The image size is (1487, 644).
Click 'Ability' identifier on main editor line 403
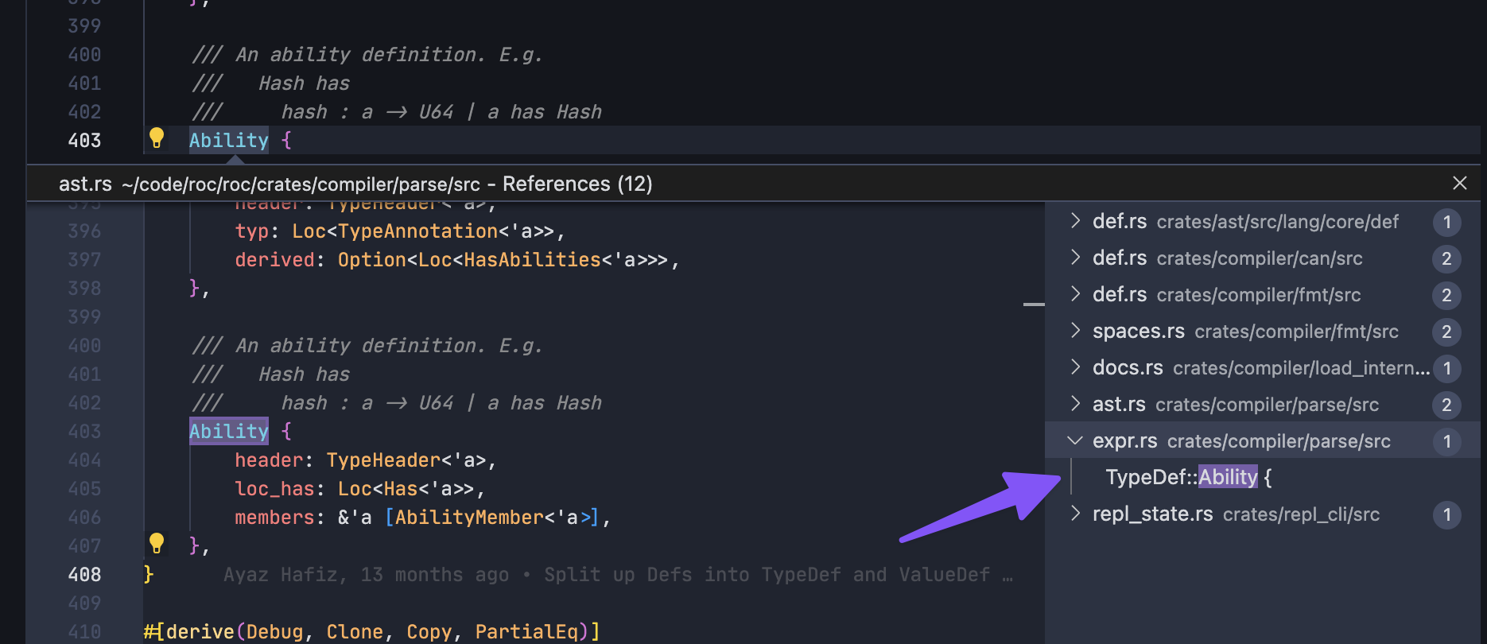229,140
